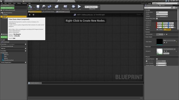Open Find in CB
Image resolution: width=179 pixels, height=100 pixels.
coord(44,7)
